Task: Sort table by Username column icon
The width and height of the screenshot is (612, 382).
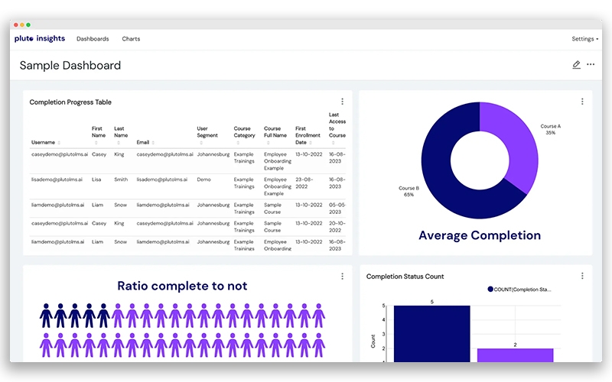Action: [x=59, y=143]
